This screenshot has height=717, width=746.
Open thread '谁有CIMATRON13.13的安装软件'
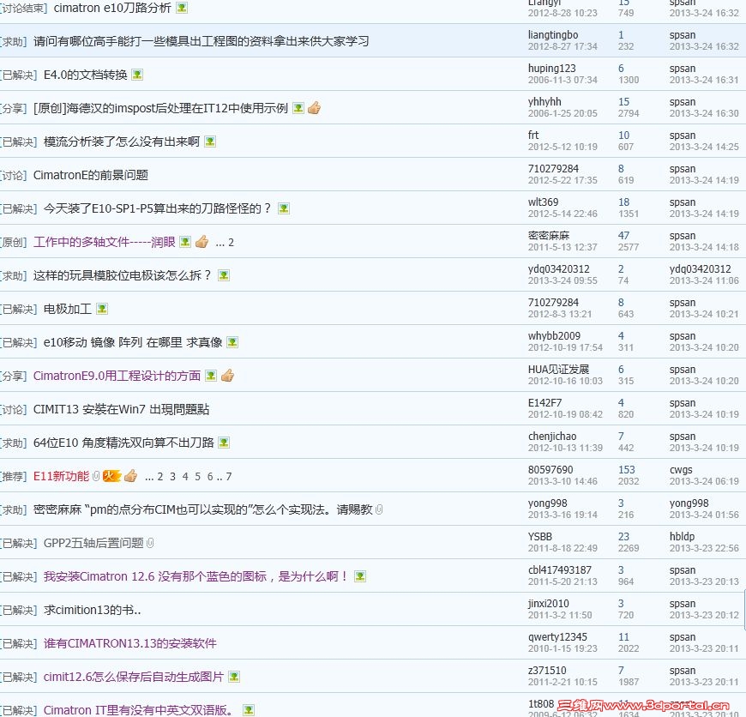[x=129, y=643]
